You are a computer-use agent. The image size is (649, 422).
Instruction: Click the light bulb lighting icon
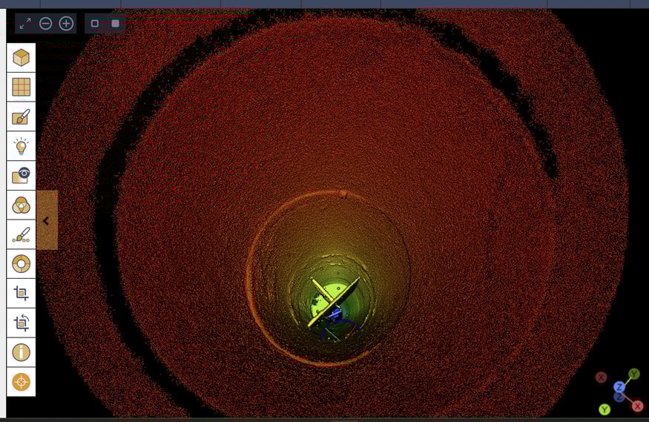pyautogui.click(x=21, y=146)
